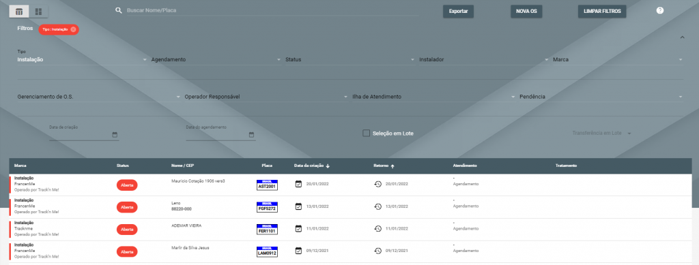
Task: Click the Marca column header
Action: click(x=20, y=166)
